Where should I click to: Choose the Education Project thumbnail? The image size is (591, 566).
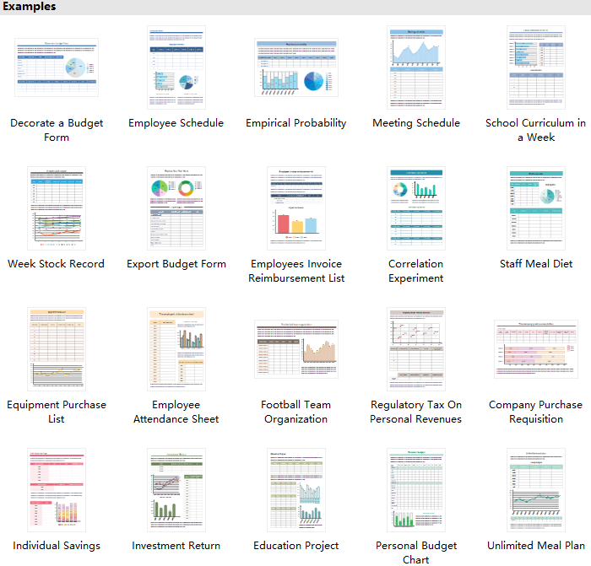296,490
